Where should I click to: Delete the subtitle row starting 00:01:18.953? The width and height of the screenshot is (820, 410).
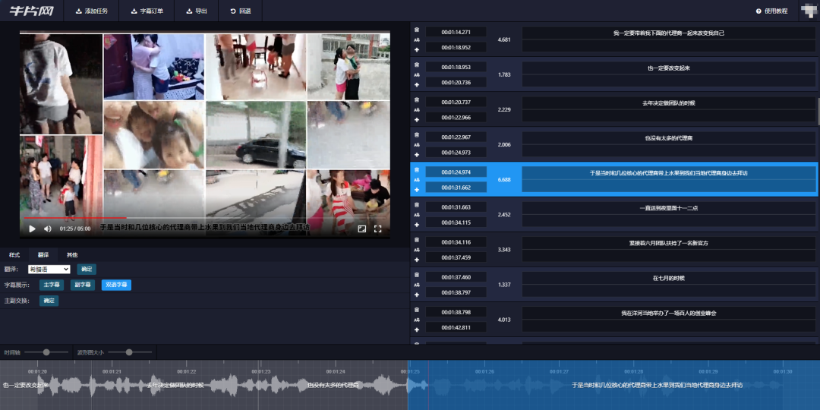pos(417,65)
